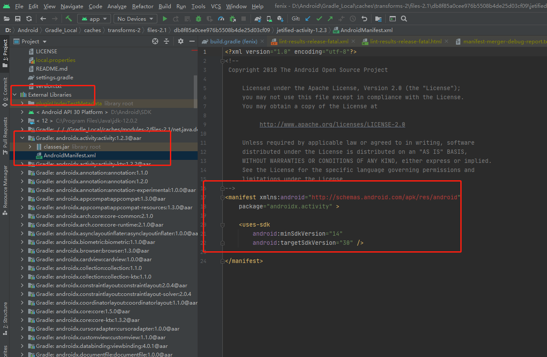The height and width of the screenshot is (357, 547).
Task: Commit changes with Git checkmark icon
Action: (319, 19)
